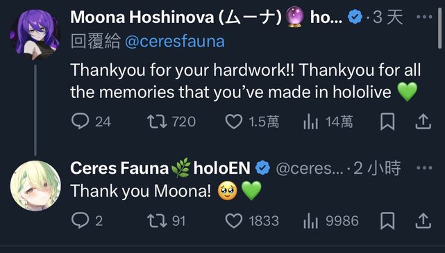This screenshot has height=253, width=445.
Task: Retweet Moona Hoshinova's tweet
Action: tap(171, 122)
